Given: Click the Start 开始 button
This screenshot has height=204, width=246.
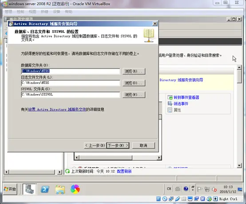Looking at the screenshot, I should coord(10,189).
